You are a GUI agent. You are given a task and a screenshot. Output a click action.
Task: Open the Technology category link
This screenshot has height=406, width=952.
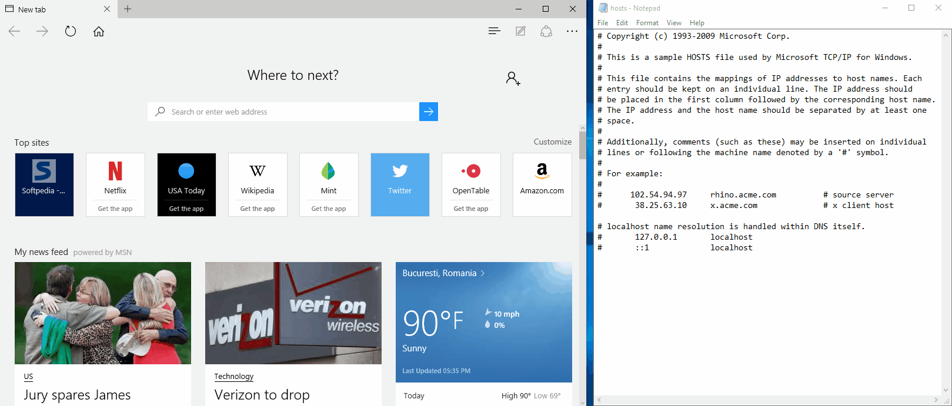(x=233, y=376)
